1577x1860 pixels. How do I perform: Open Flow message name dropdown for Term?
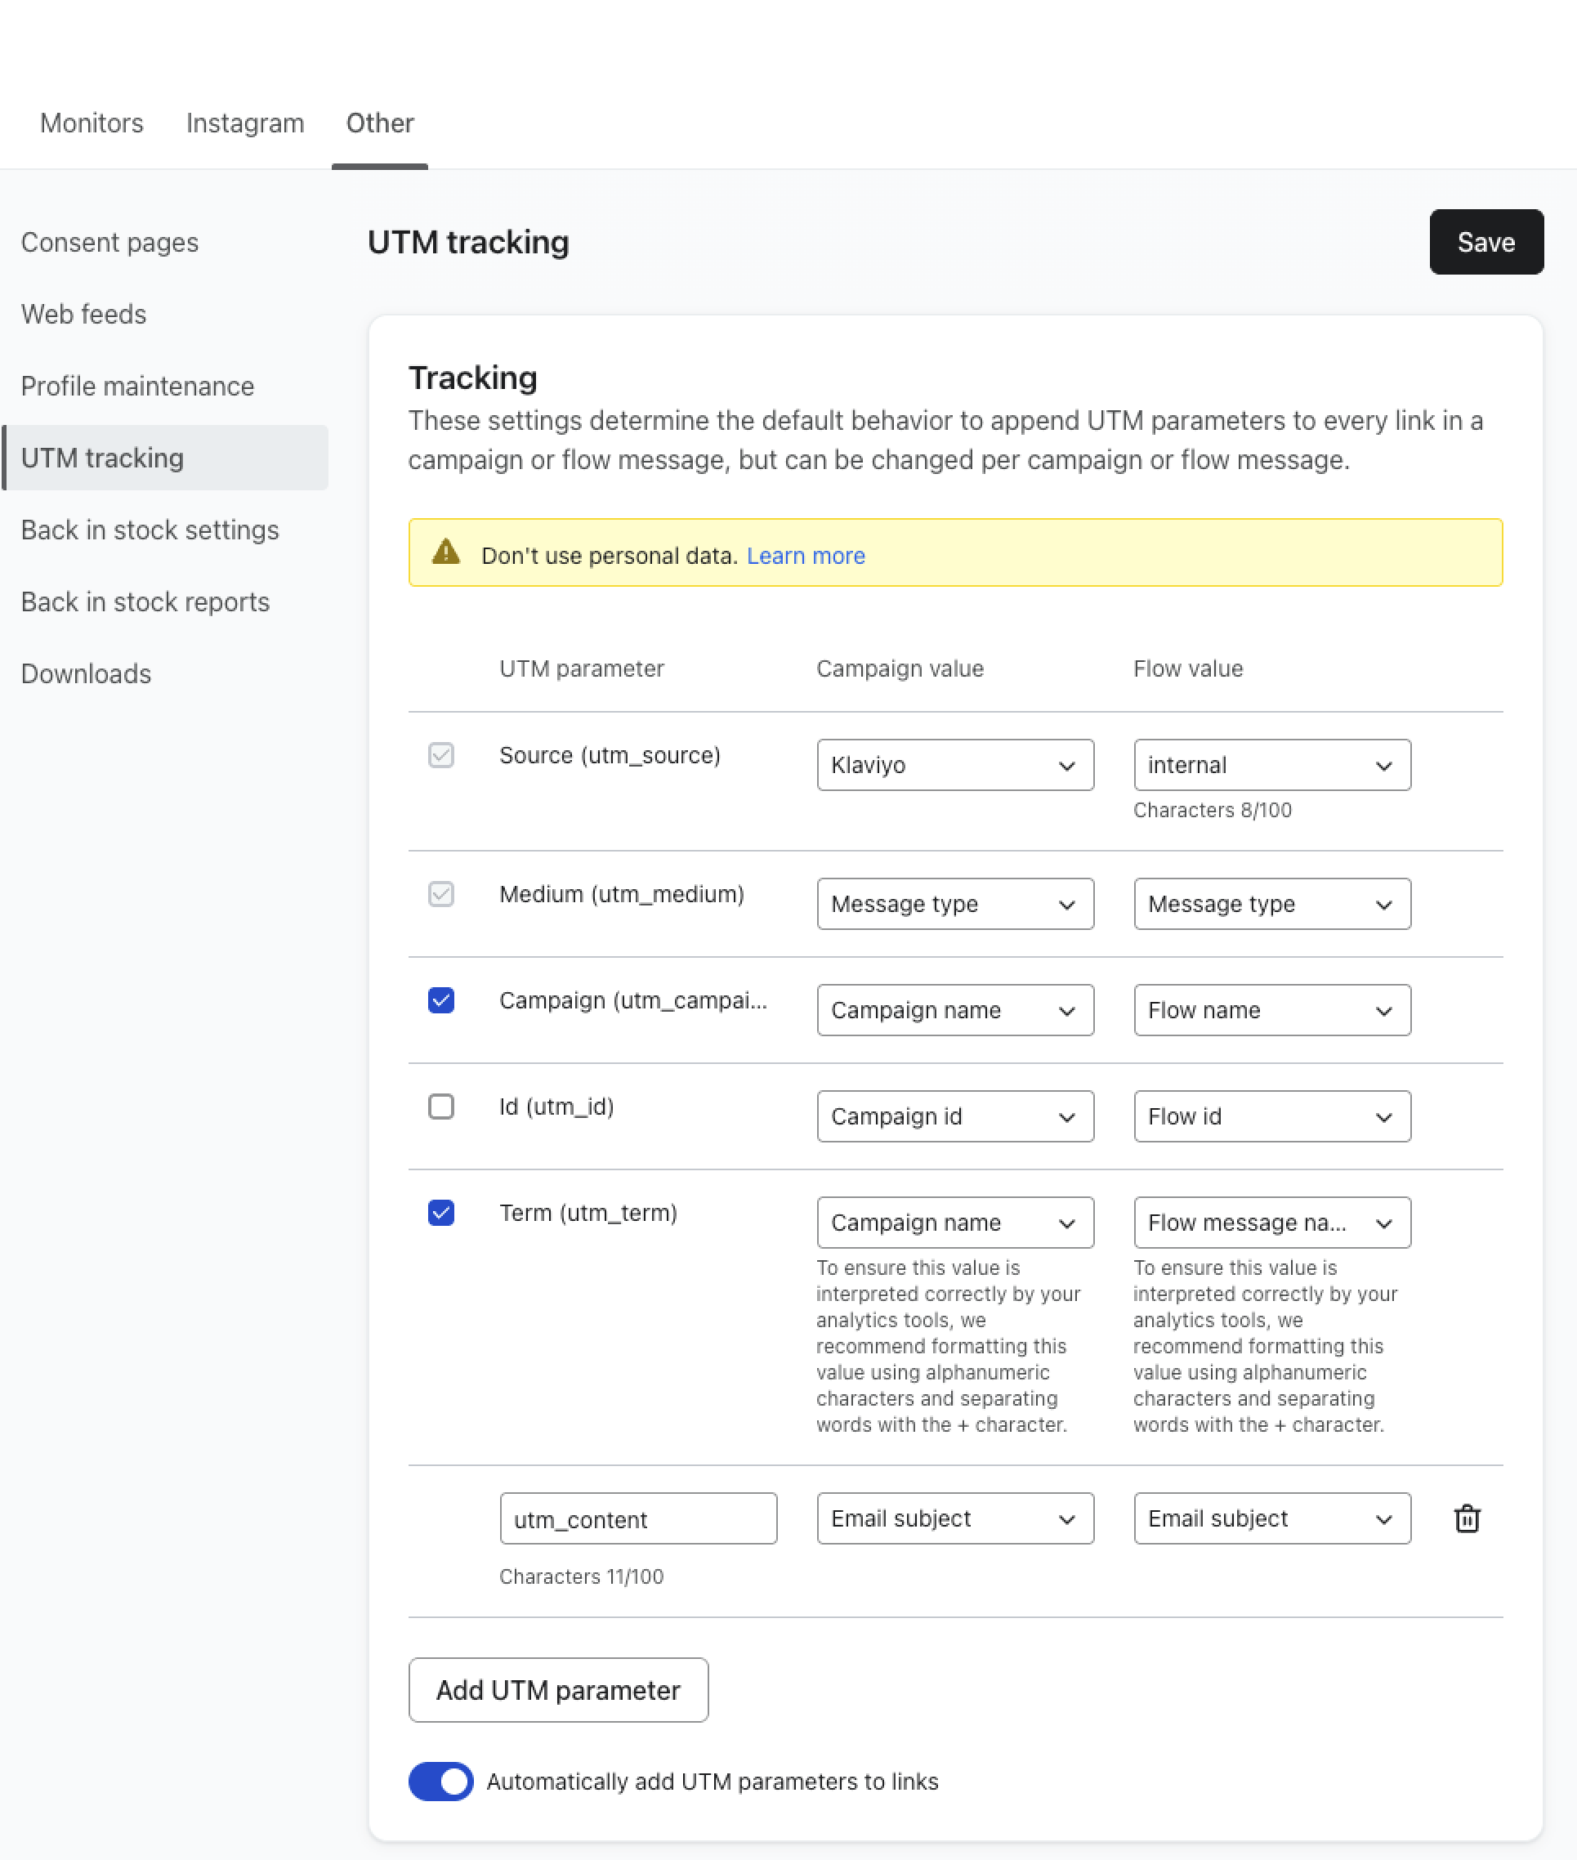click(x=1271, y=1223)
